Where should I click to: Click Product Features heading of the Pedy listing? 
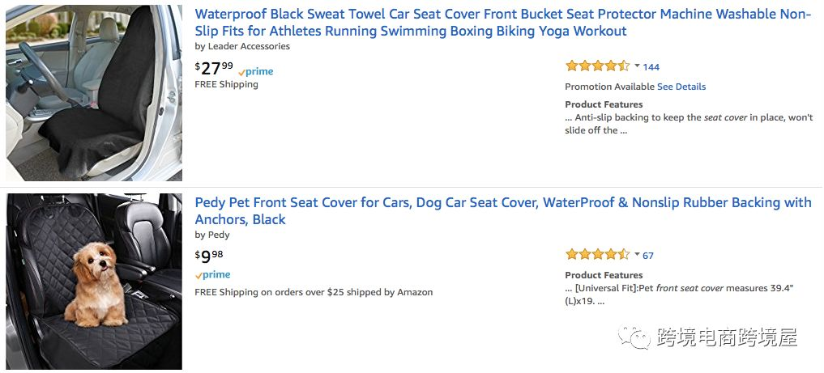point(604,275)
